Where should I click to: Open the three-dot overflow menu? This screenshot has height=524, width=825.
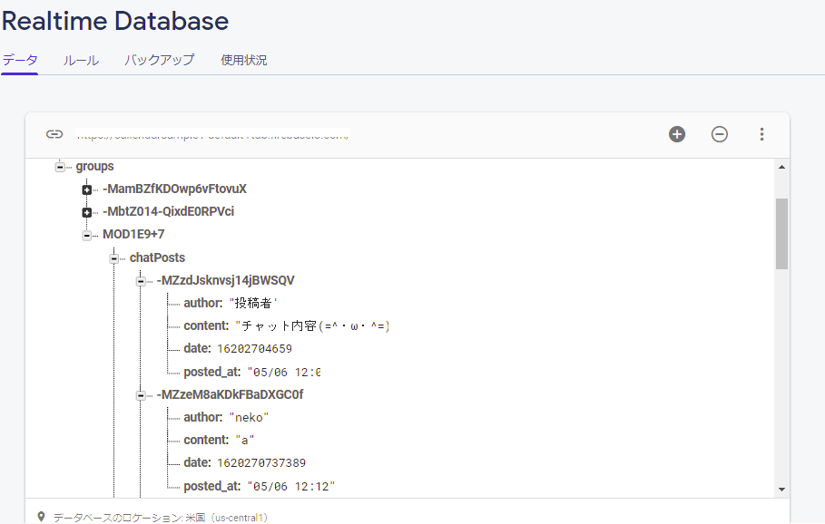761,134
